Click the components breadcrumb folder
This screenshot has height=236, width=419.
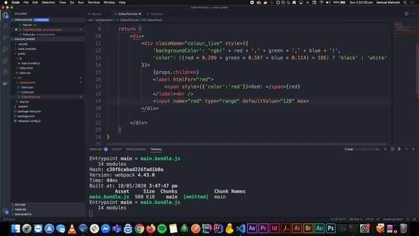coord(103,20)
